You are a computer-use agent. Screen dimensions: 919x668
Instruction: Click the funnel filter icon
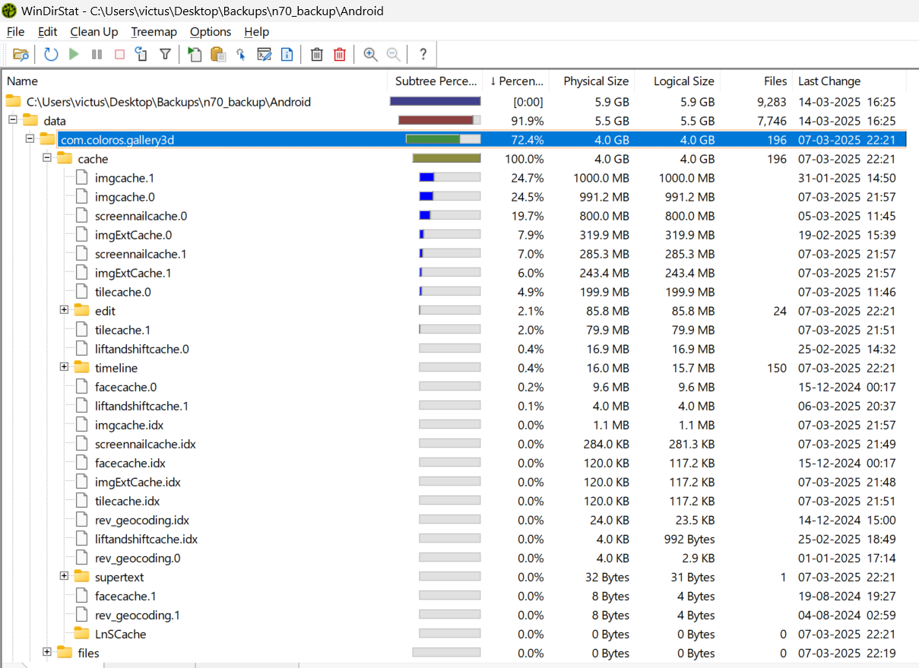tap(165, 54)
